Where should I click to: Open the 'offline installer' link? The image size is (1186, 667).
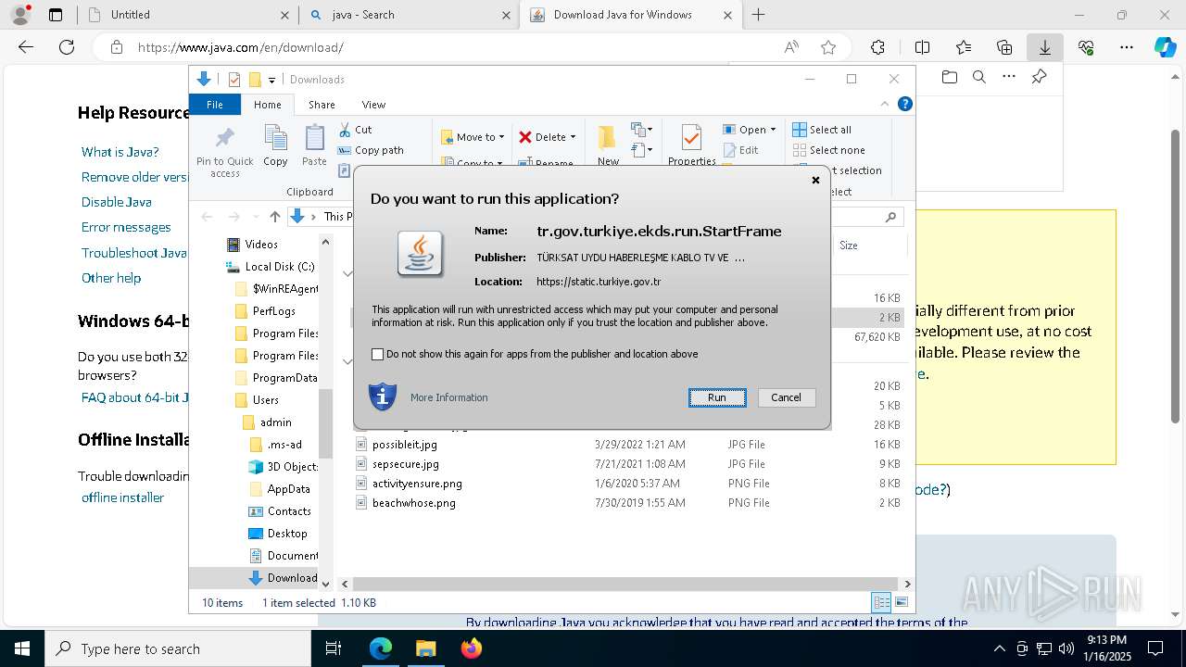click(122, 497)
